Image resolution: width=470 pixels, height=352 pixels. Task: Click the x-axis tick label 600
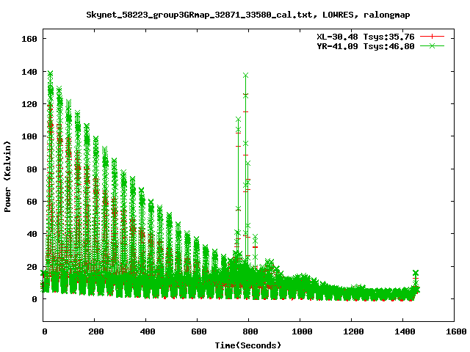tap(199, 331)
